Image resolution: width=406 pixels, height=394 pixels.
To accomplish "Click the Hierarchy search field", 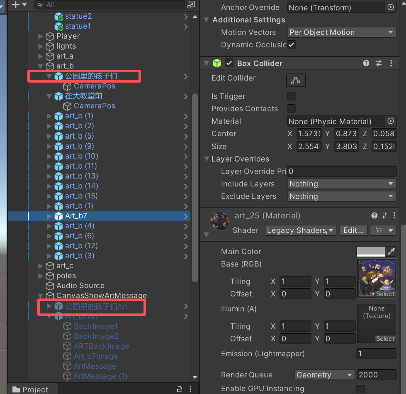I will pyautogui.click(x=110, y=5).
